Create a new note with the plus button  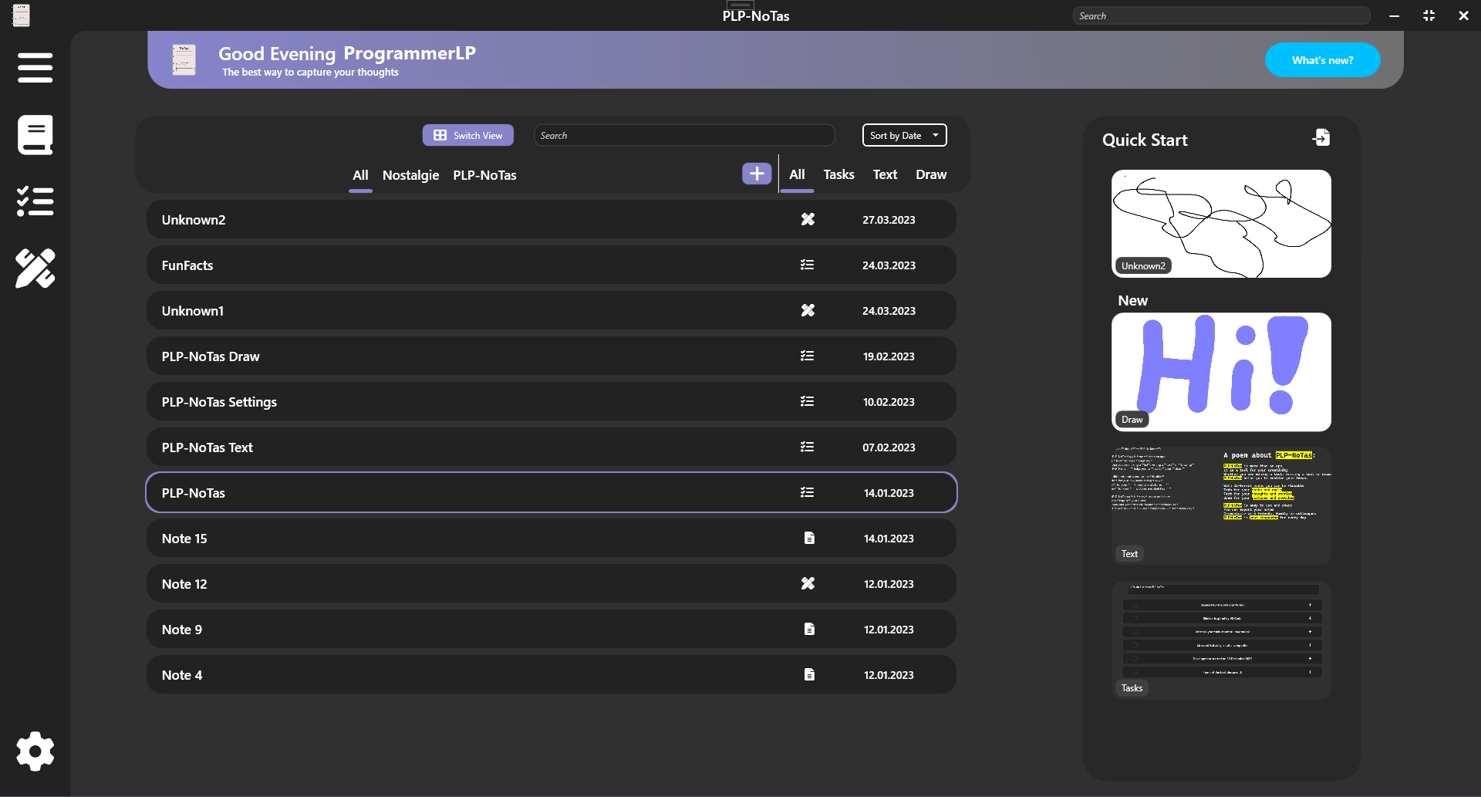756,173
